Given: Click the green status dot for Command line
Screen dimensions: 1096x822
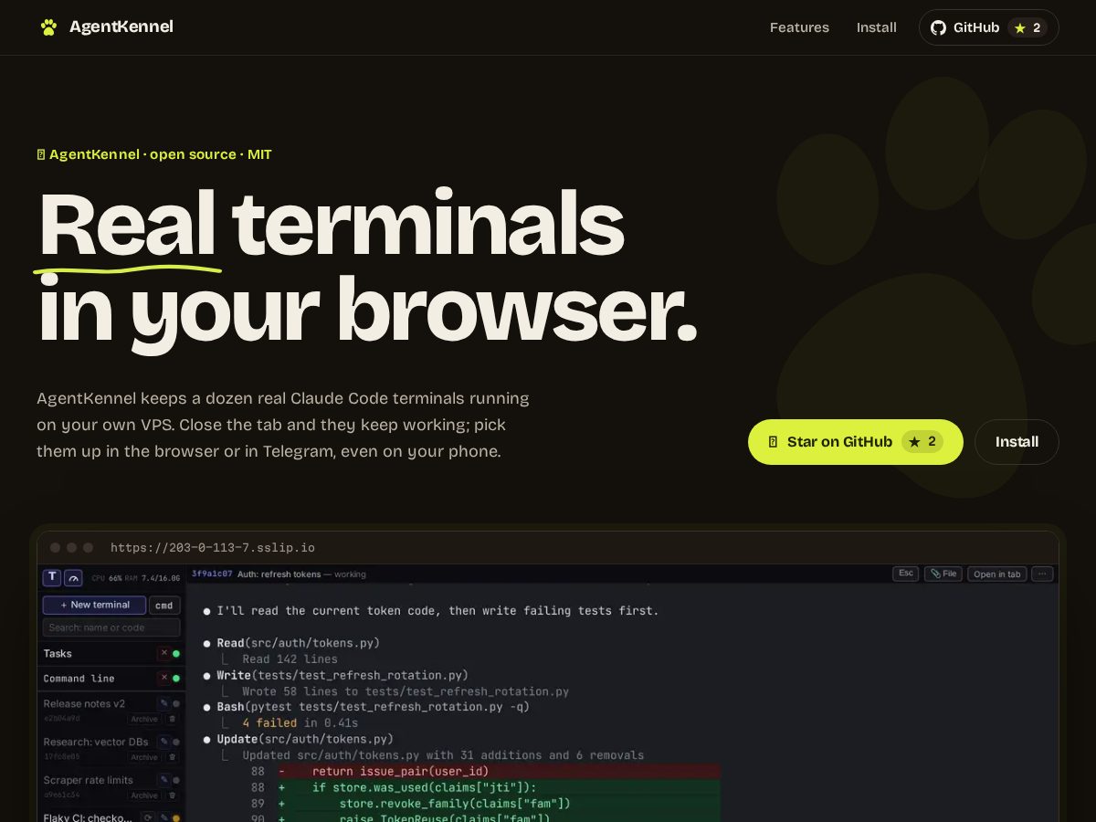Looking at the screenshot, I should click(176, 679).
